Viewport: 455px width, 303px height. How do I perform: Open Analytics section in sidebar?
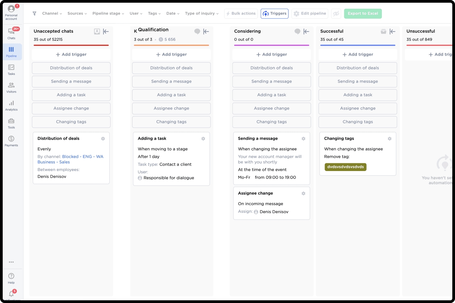pyautogui.click(x=11, y=105)
